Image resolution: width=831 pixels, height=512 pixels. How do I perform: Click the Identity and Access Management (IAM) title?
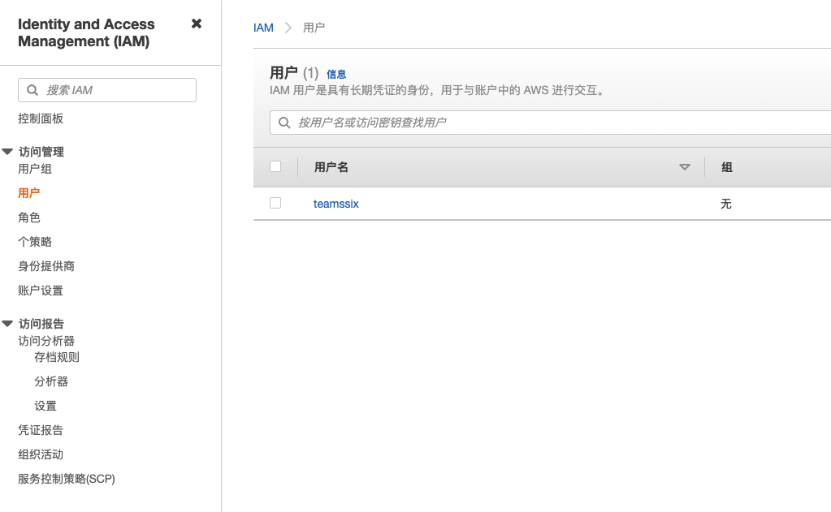(86, 32)
